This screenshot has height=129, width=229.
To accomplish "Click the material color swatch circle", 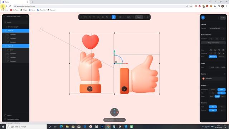I will point(204,78).
